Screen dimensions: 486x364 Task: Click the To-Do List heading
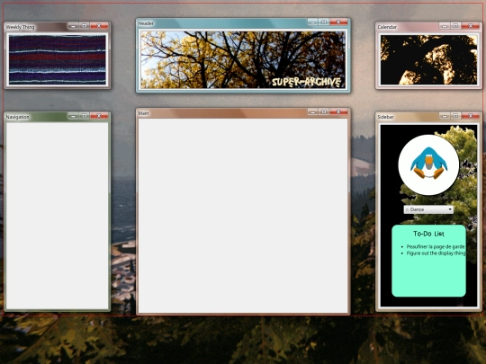pos(428,234)
